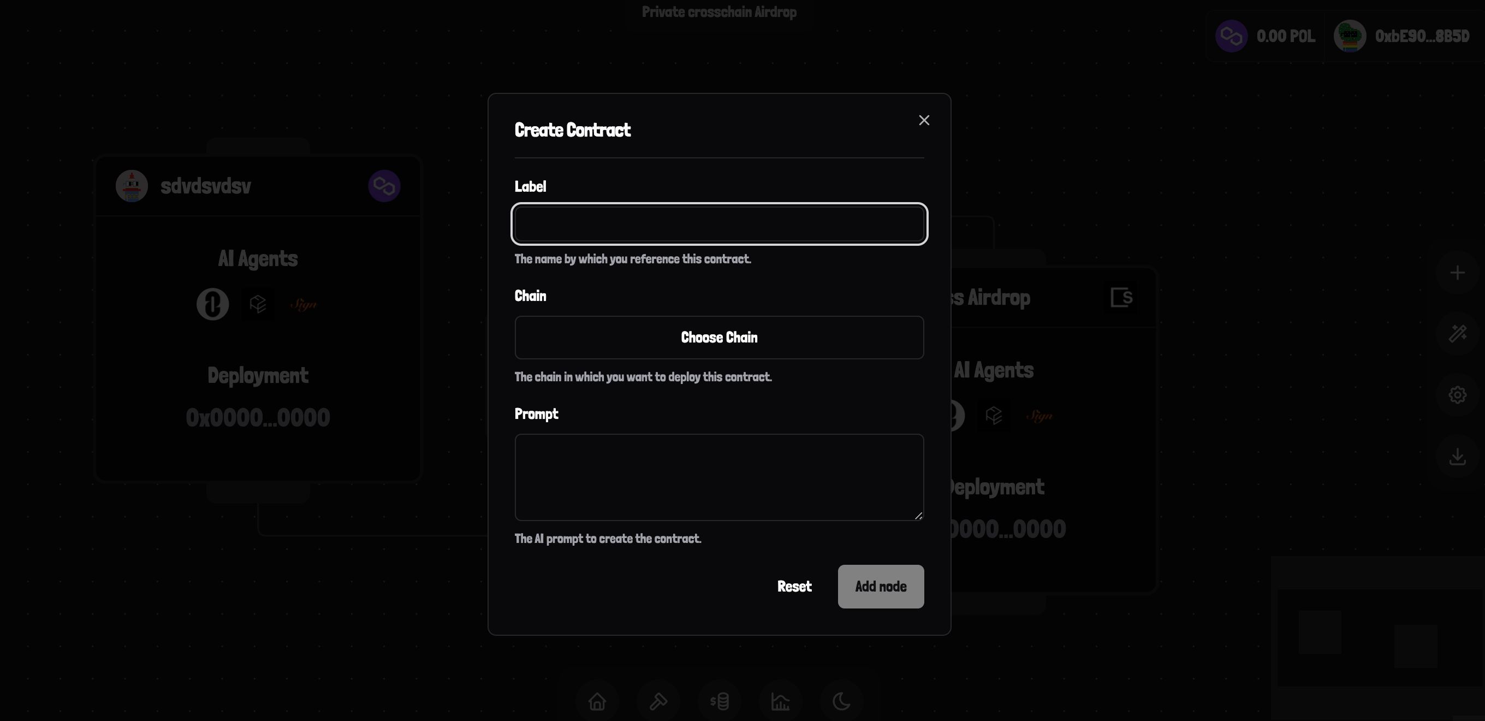Click the download icon right sidebar
The image size is (1485, 721).
[x=1458, y=456]
